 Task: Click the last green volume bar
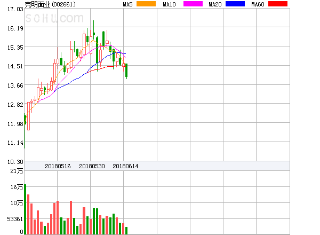pyautogui.click(x=126, y=231)
